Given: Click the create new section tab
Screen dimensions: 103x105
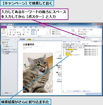Looking at the screenshot, I should tap(33, 40).
